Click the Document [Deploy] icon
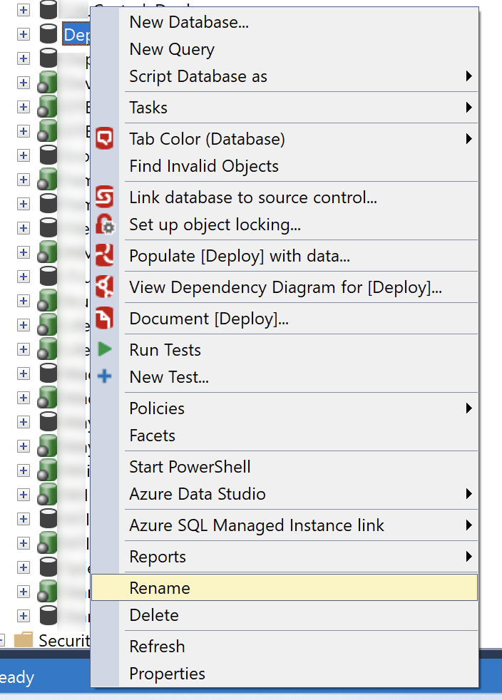The height and width of the screenshot is (700, 502). (x=105, y=318)
